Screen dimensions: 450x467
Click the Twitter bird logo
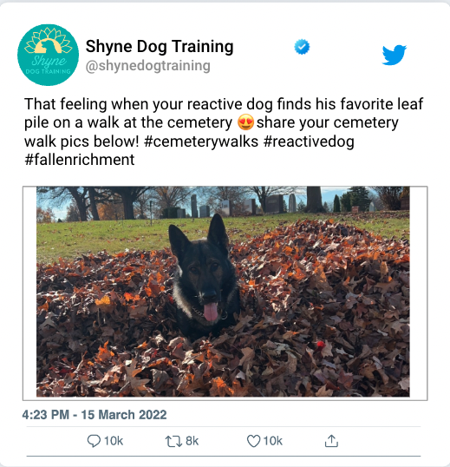coord(395,55)
